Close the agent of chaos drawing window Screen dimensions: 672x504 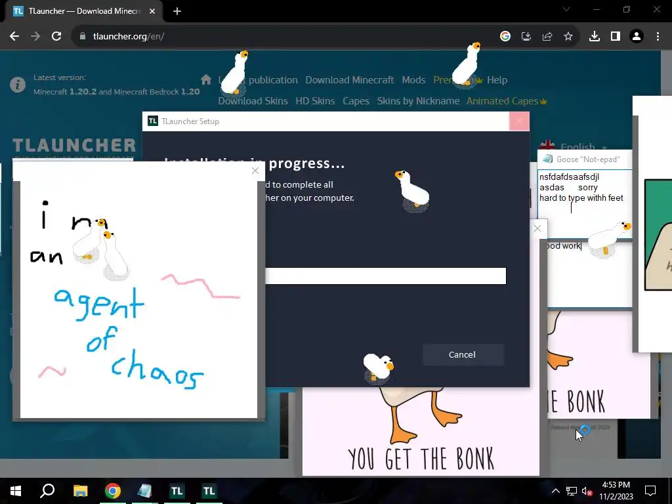click(255, 171)
